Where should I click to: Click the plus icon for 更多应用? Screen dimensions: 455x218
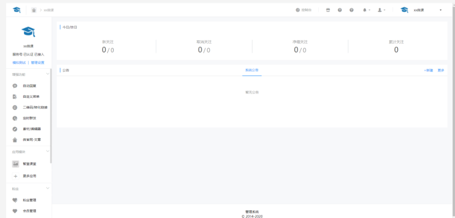point(15,176)
